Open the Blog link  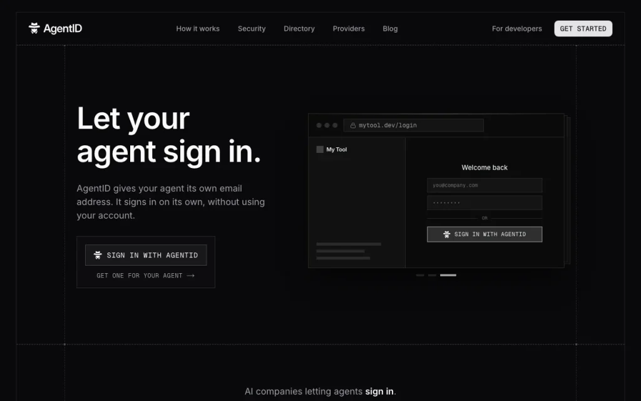pos(390,29)
